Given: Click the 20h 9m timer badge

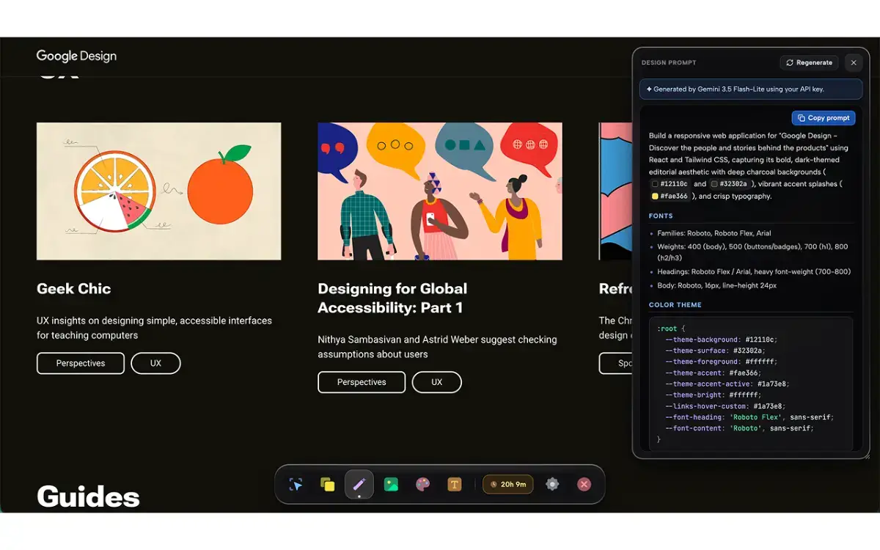Looking at the screenshot, I should [507, 485].
